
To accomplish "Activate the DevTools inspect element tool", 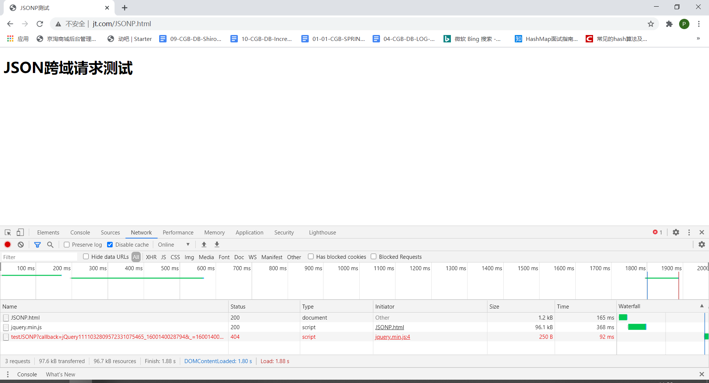I will click(x=8, y=233).
